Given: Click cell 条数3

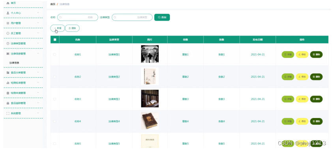Looking at the screenshot, I should coord(221,99).
